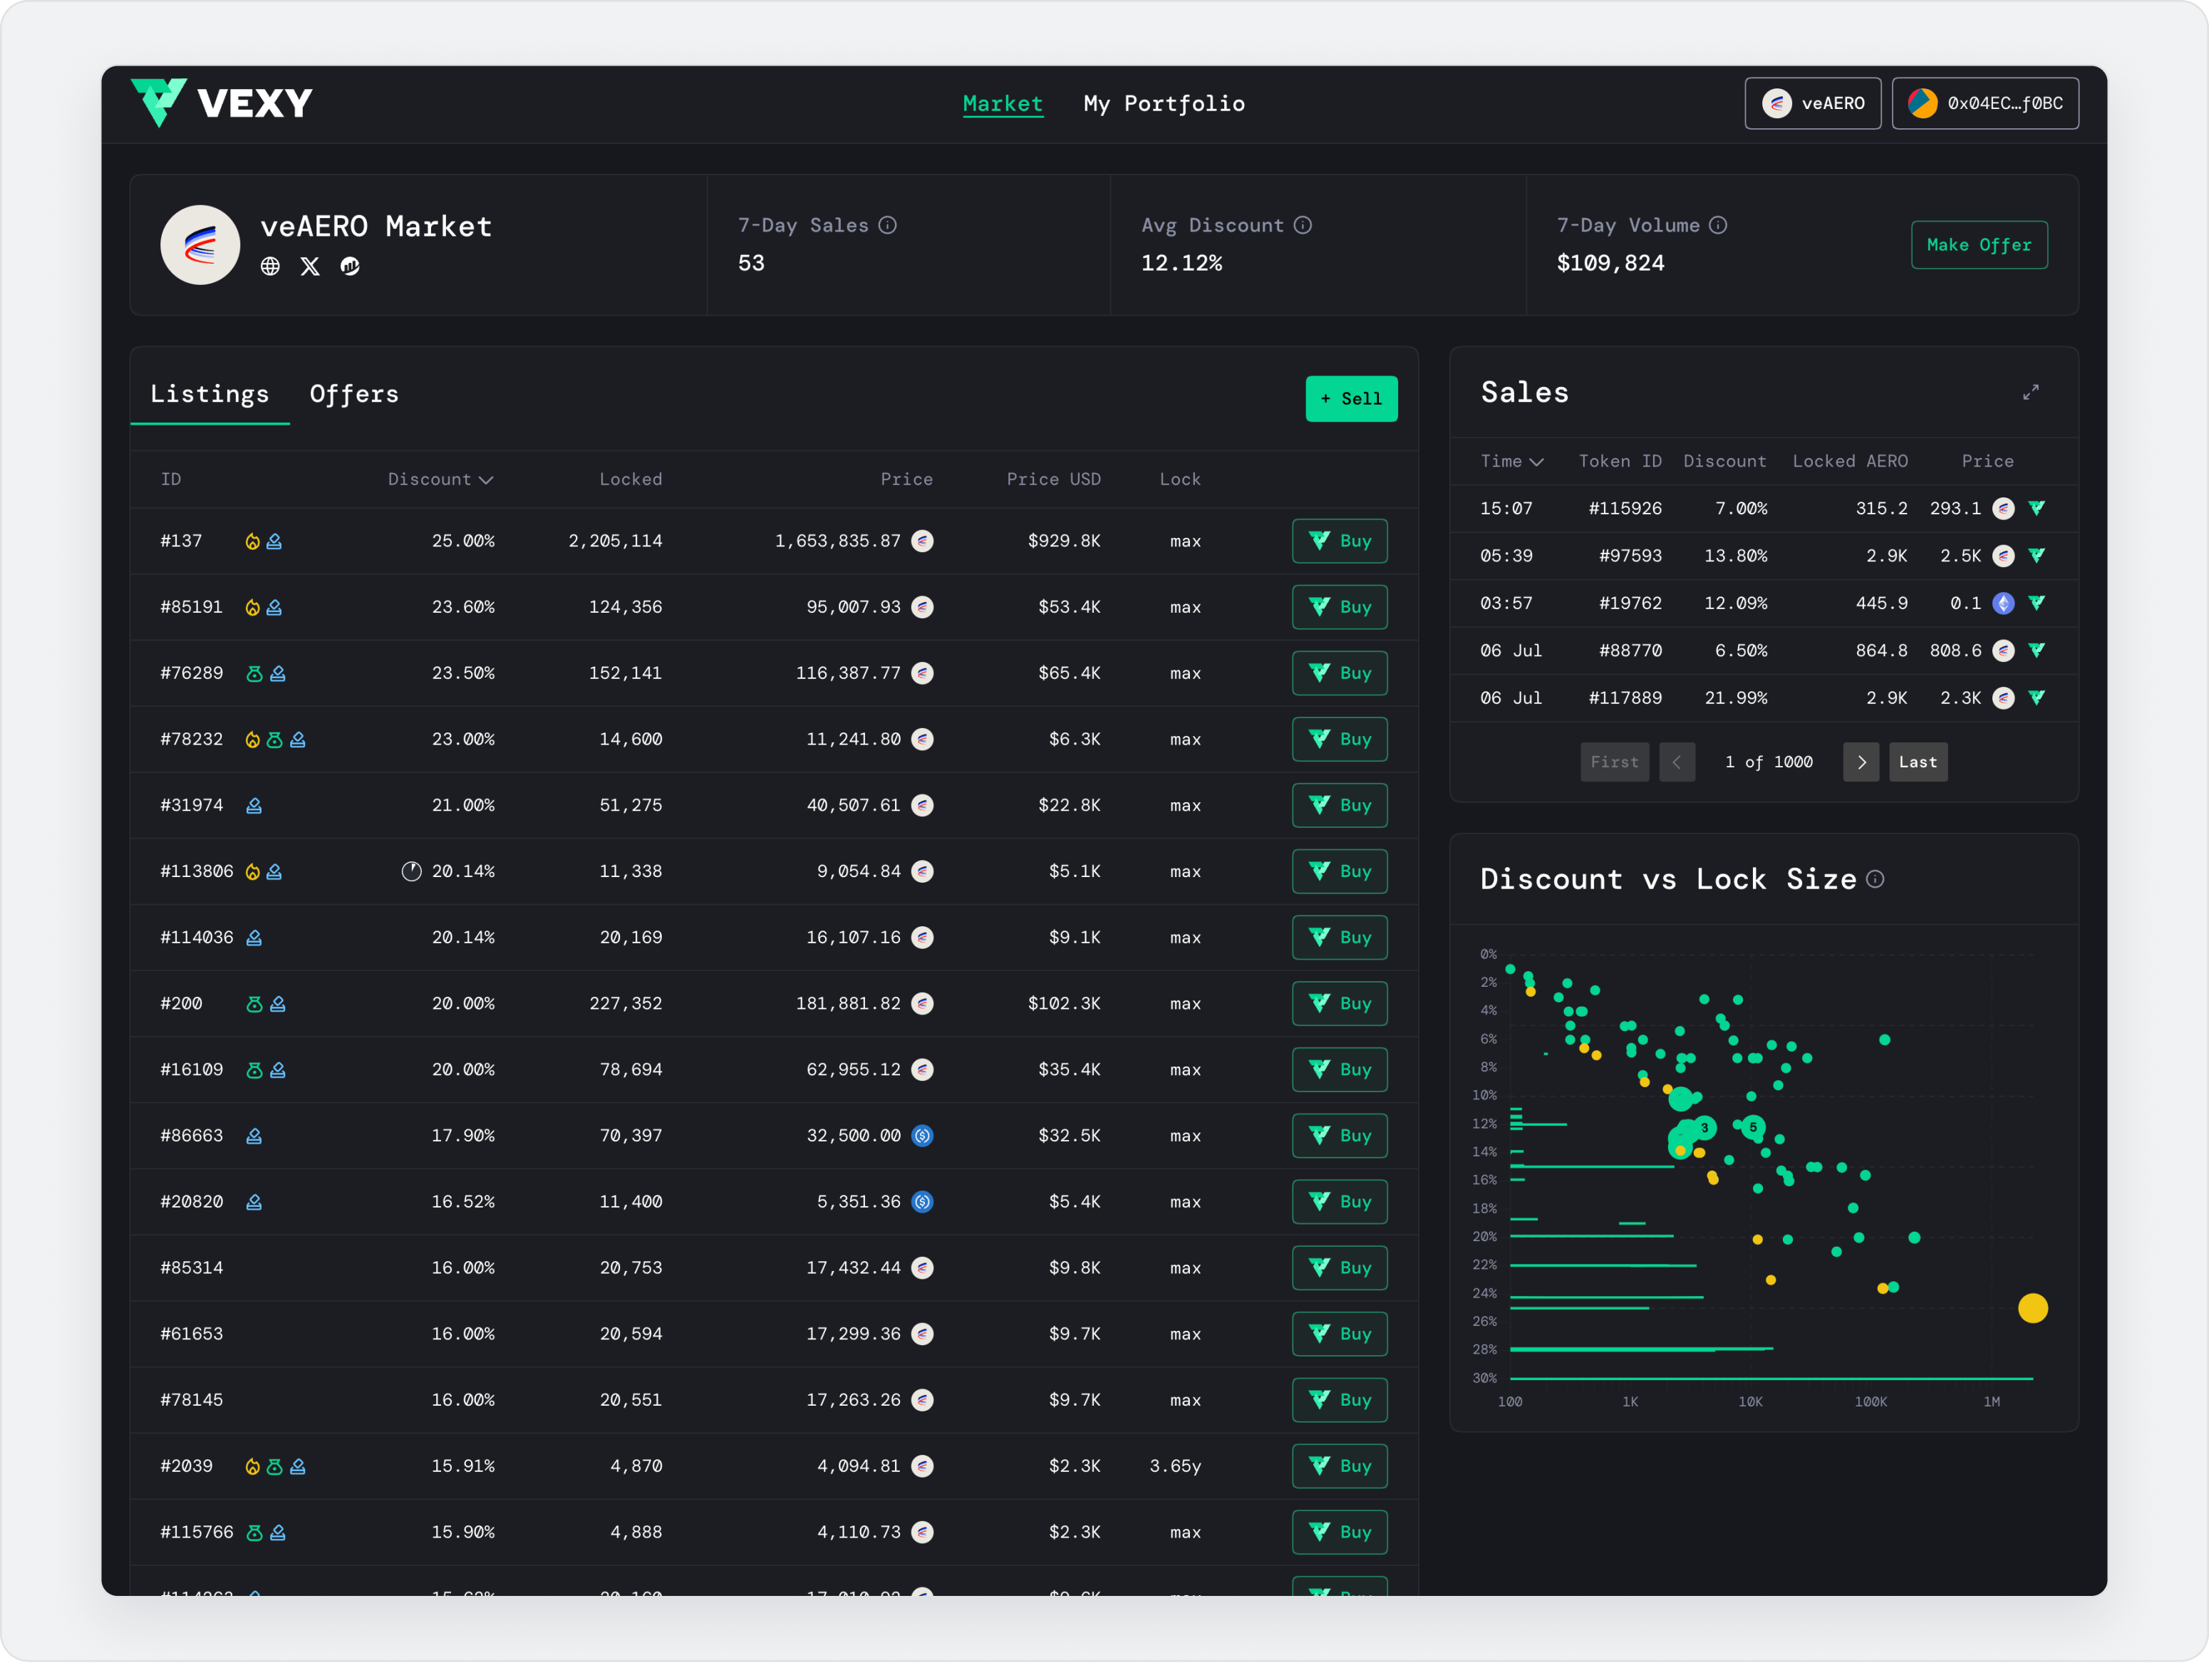Switch to the Market tab
This screenshot has height=1680, width=2209.
1002,103
